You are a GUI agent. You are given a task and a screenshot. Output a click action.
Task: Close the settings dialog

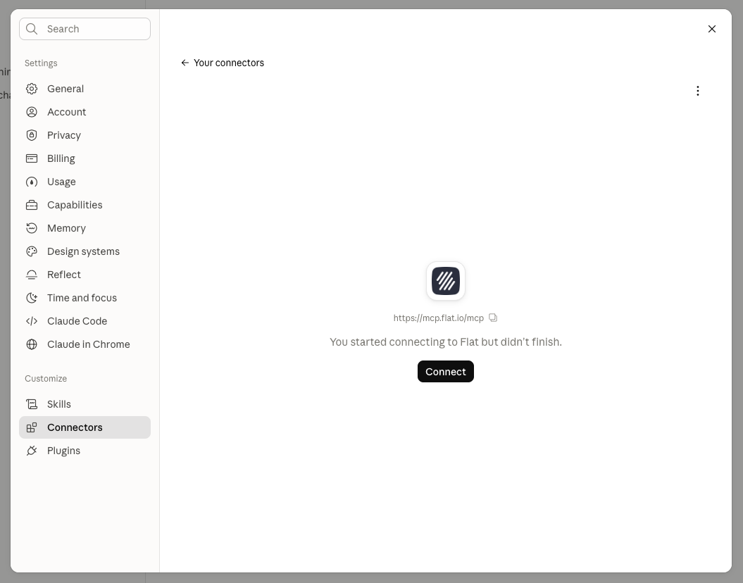point(712,29)
